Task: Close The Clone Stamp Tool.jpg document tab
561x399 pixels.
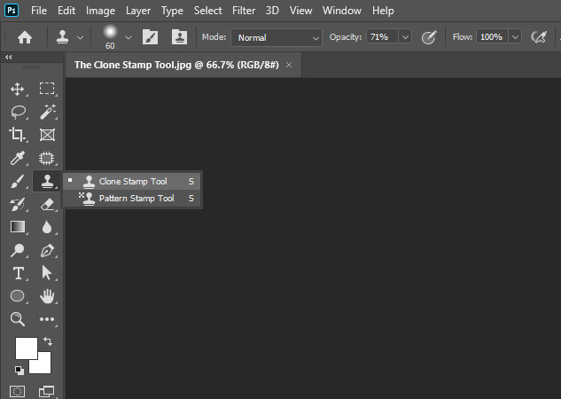Action: [x=289, y=65]
